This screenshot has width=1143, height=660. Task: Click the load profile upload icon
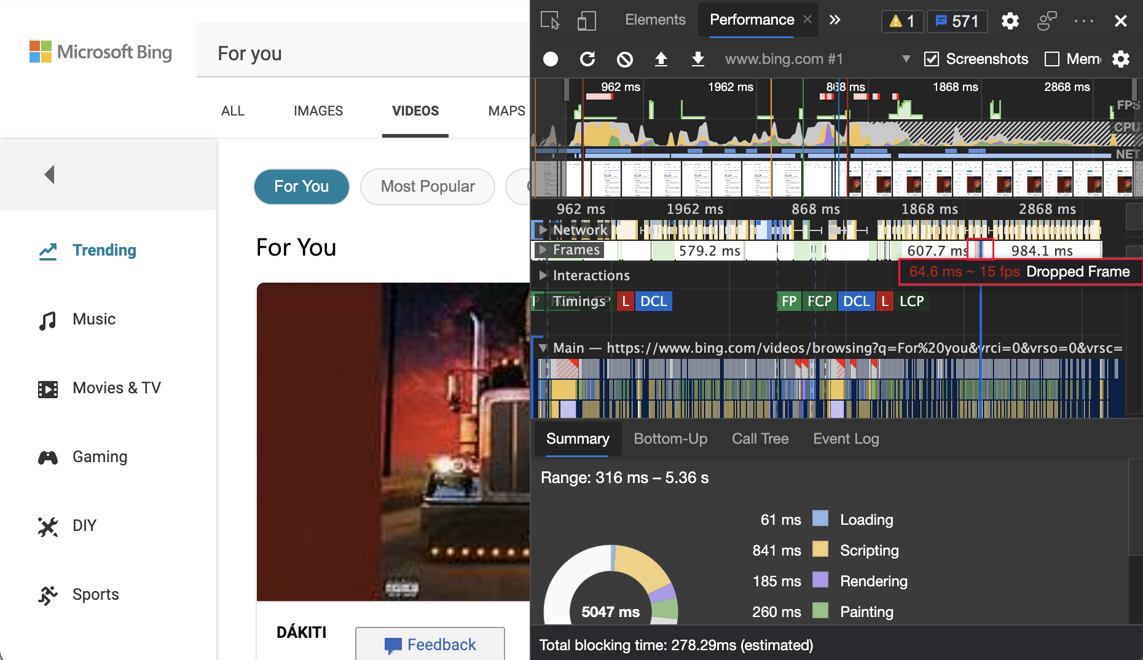tap(661, 59)
